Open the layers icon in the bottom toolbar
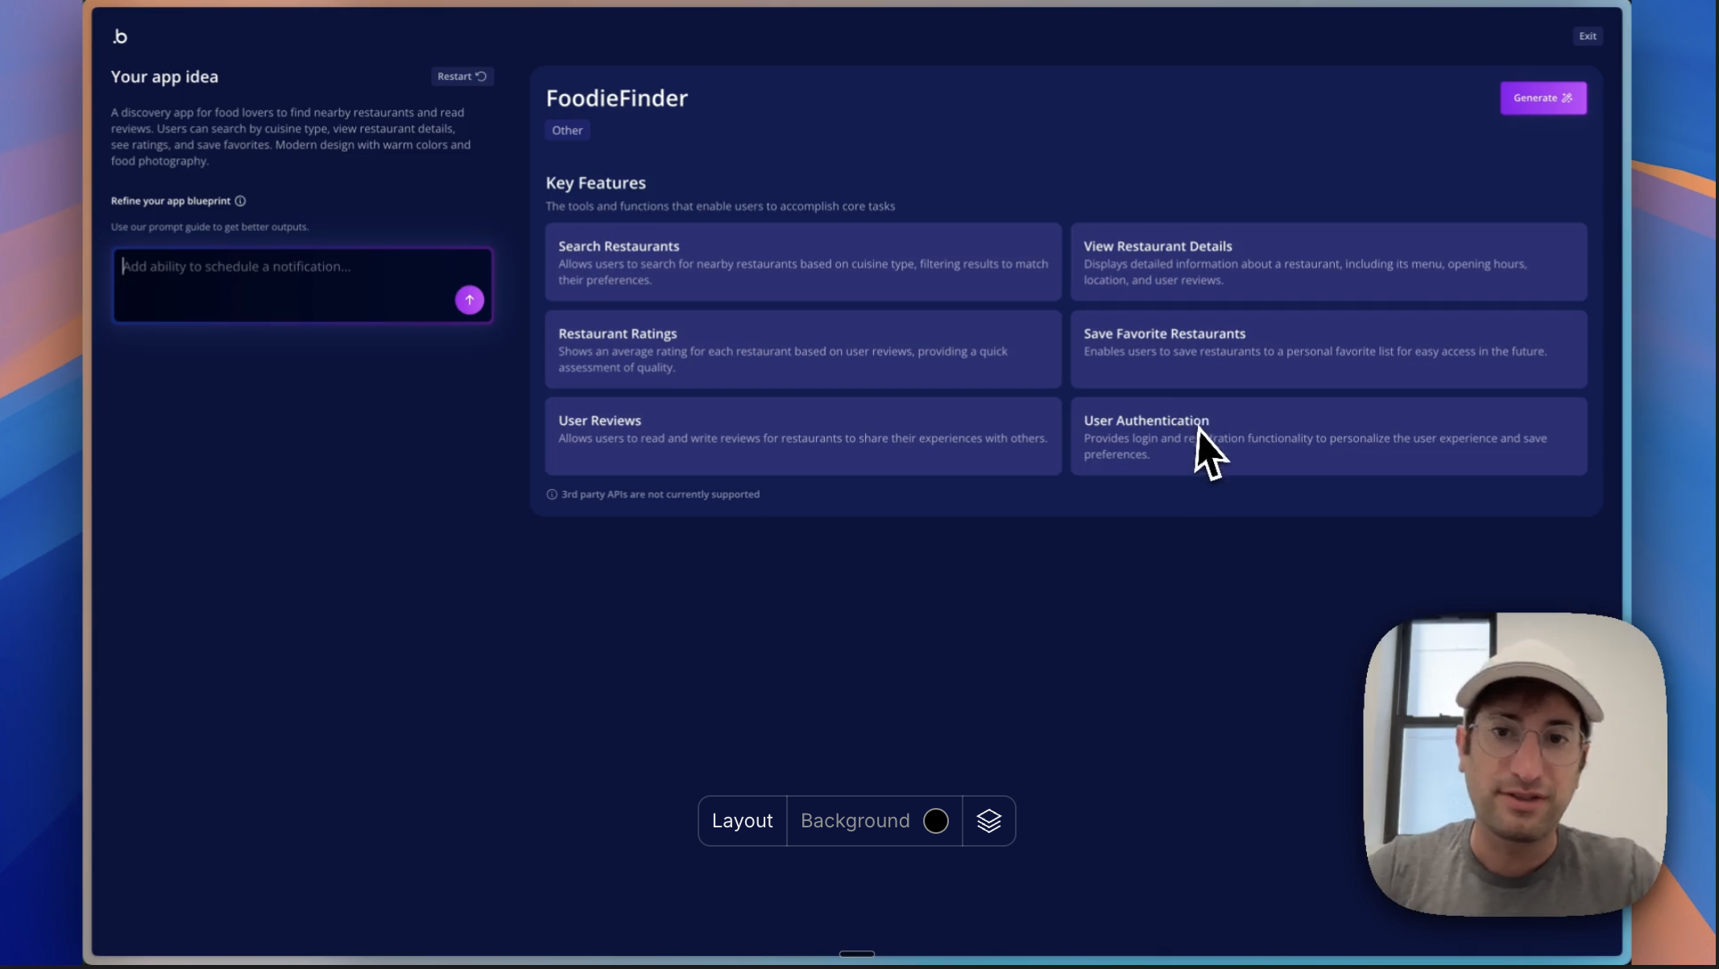 pos(988,820)
